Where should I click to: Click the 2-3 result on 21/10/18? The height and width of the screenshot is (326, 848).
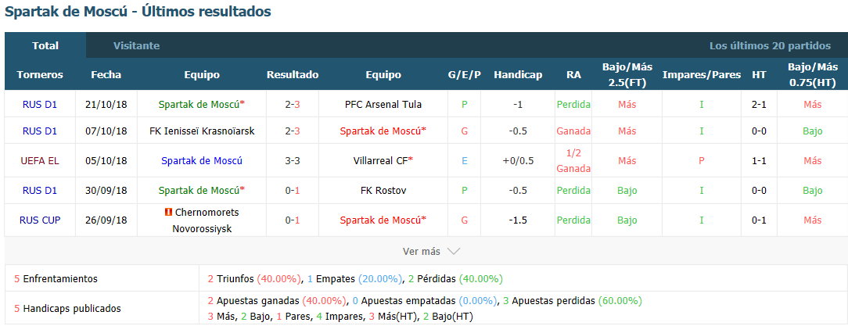point(292,104)
